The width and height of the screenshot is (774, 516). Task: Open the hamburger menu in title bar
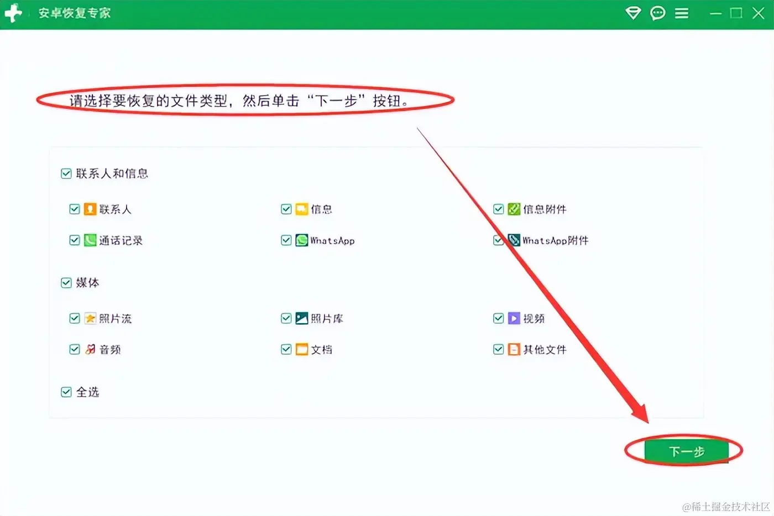pos(682,13)
